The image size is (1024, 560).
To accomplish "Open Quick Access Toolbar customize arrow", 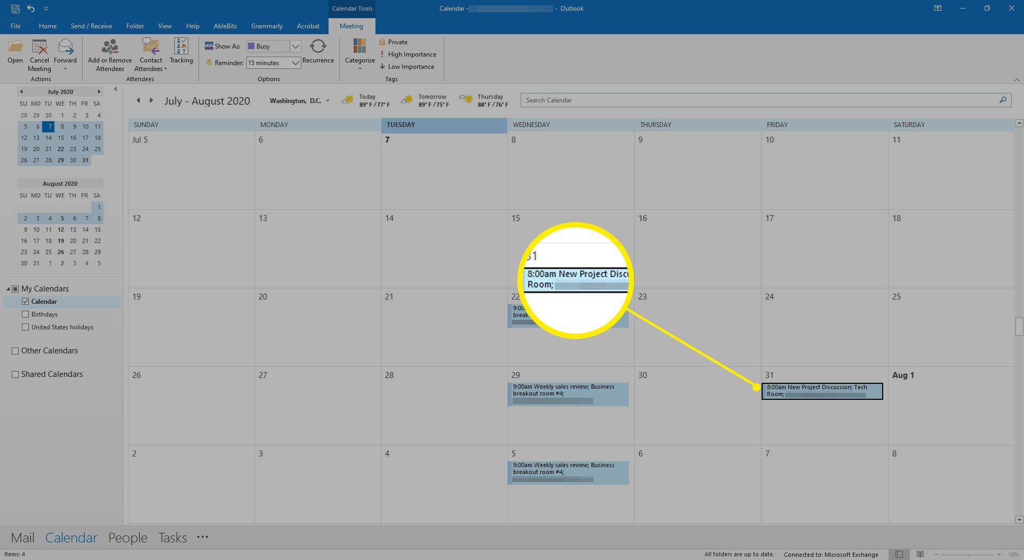I will click(46, 9).
